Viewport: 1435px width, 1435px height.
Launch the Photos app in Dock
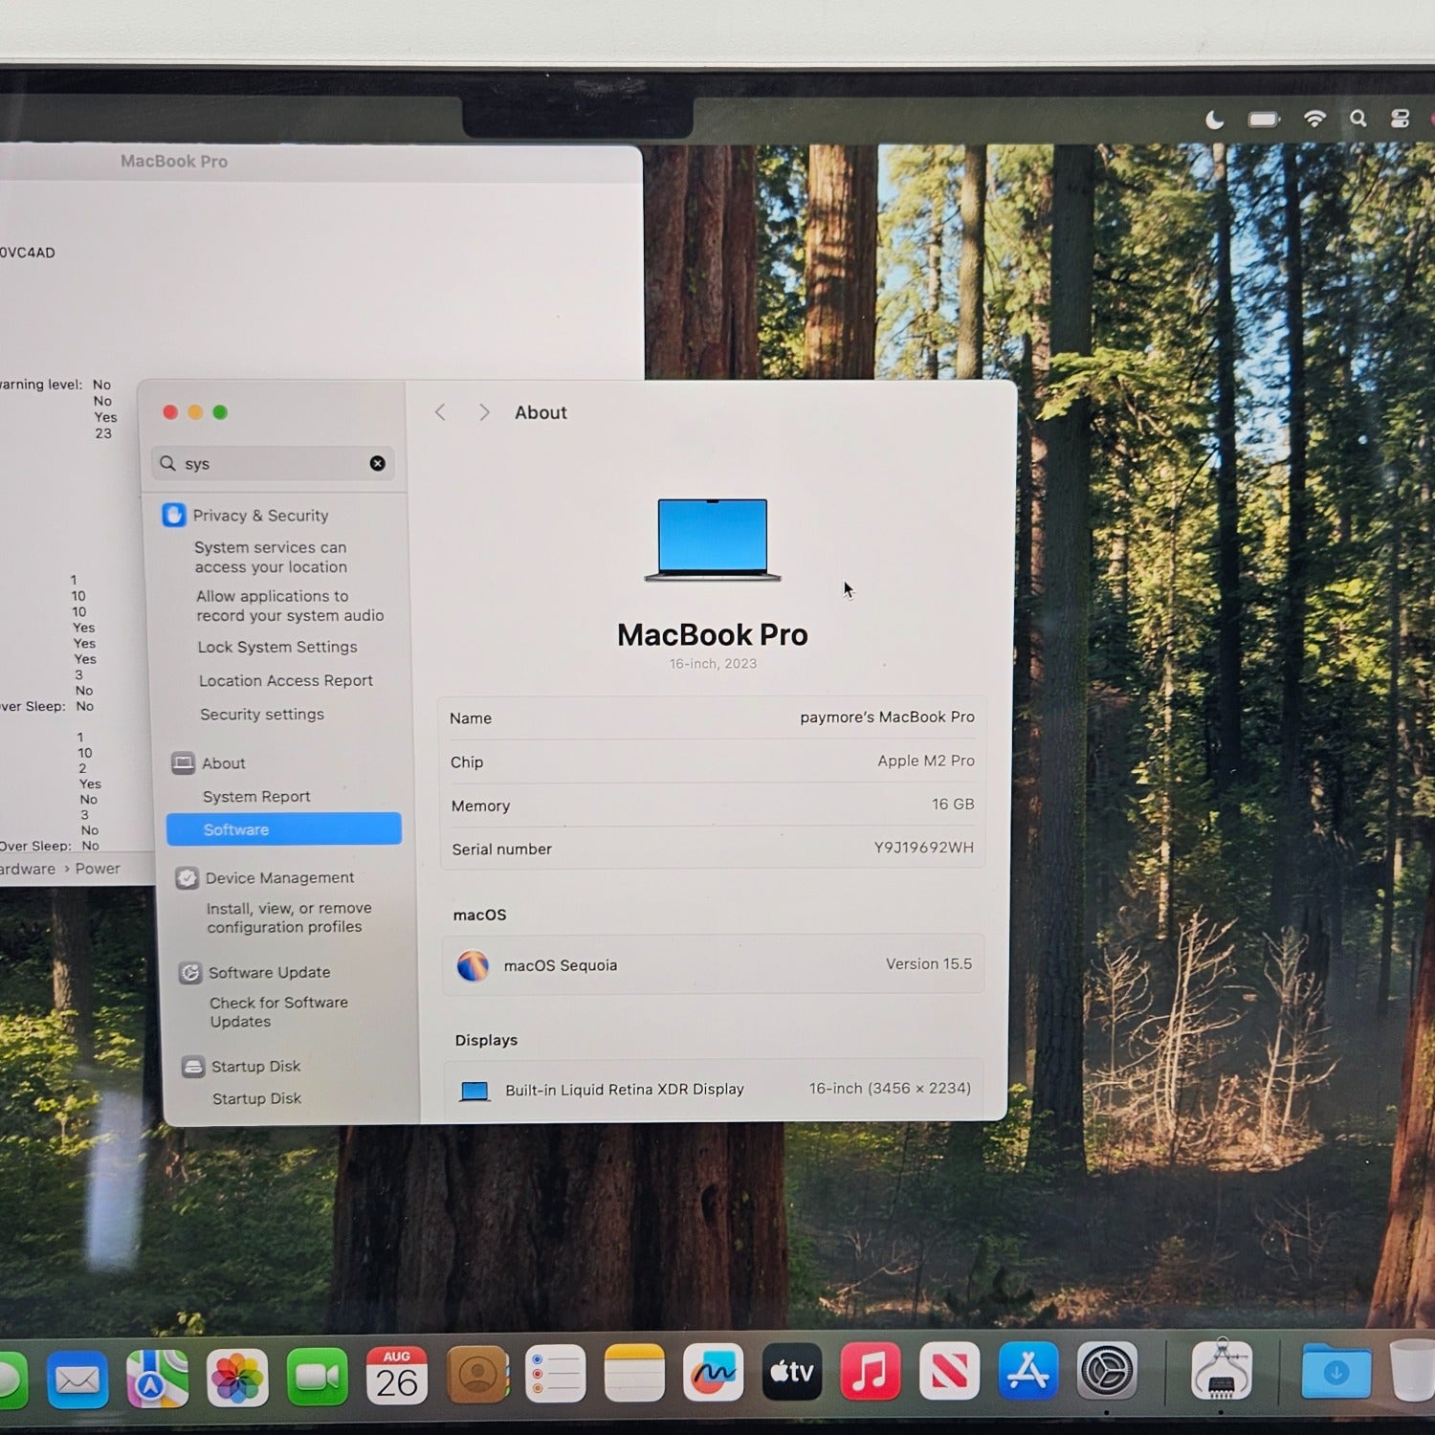[237, 1379]
